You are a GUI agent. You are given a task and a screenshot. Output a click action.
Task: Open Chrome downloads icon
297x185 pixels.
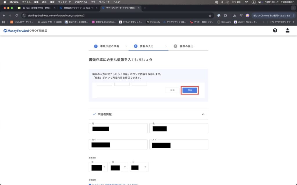pyautogui.click(x=234, y=15)
